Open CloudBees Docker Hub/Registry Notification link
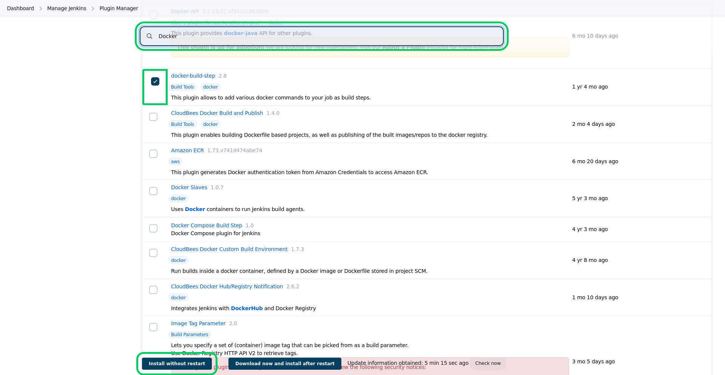This screenshot has height=375, width=725. coord(227,286)
